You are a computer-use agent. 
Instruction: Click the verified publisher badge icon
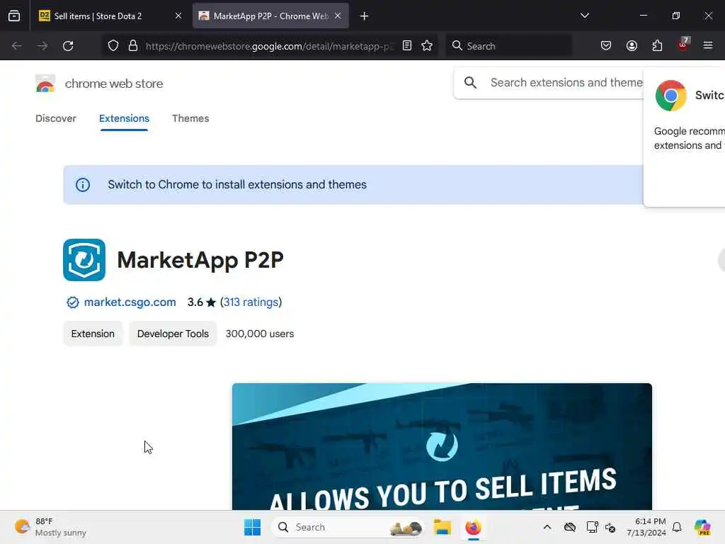[x=73, y=302]
